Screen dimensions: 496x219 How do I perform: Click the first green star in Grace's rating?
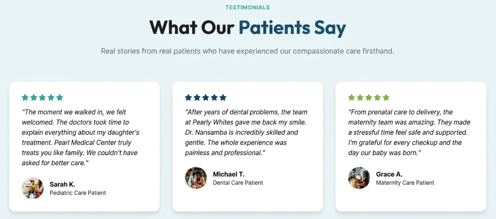pyautogui.click(x=352, y=98)
